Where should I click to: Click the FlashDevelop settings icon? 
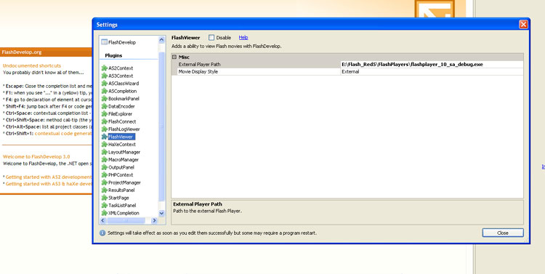104,42
